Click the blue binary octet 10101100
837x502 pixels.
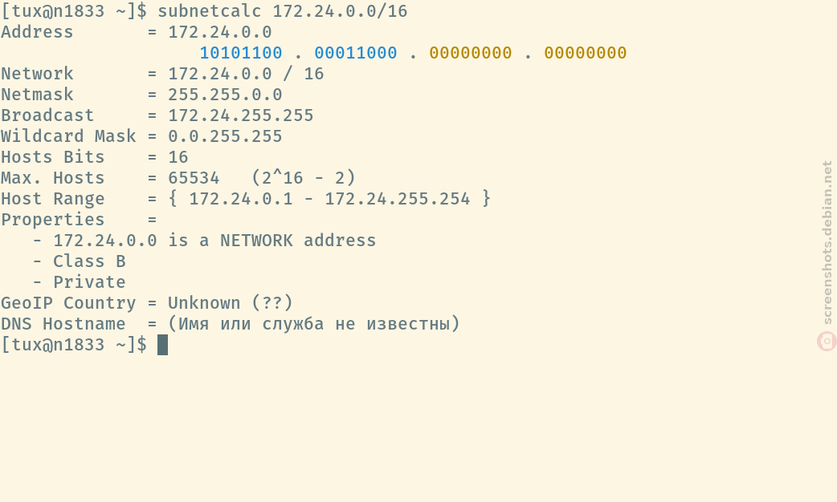coord(241,53)
